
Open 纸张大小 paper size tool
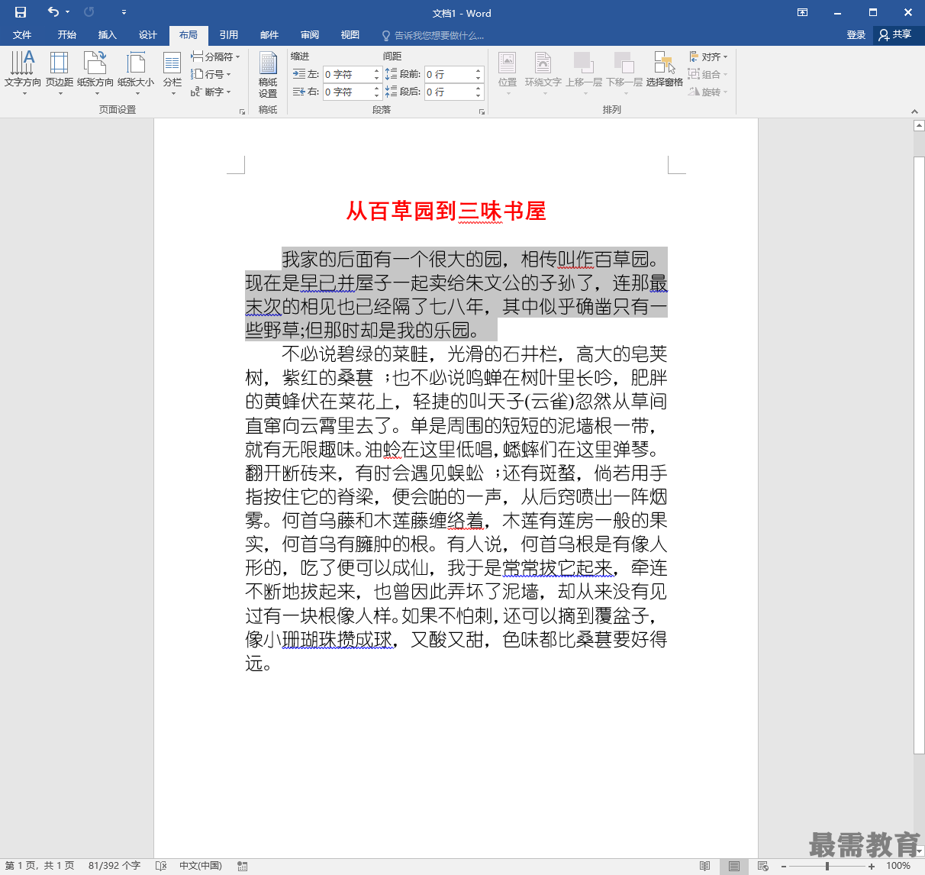click(136, 73)
